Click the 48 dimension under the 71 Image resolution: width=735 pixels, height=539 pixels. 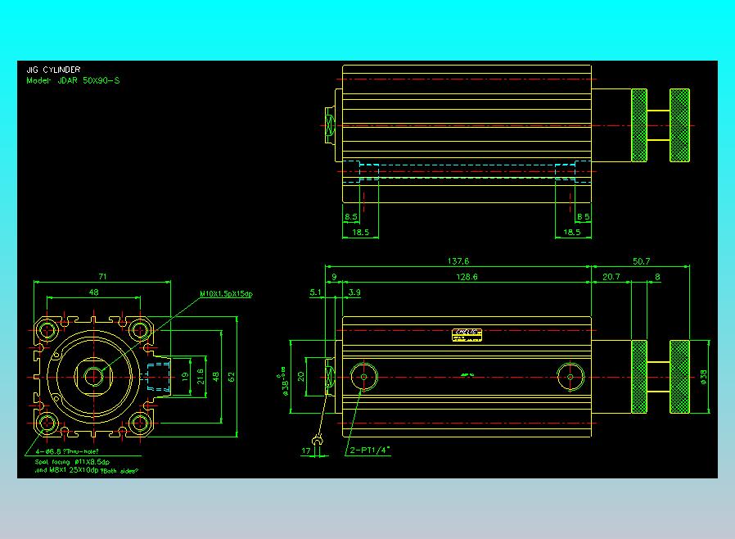point(94,292)
